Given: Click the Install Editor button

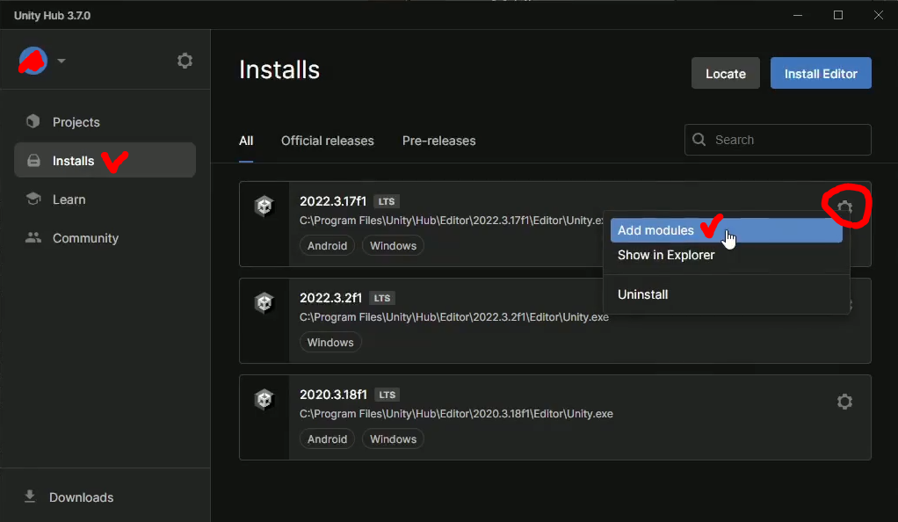Looking at the screenshot, I should point(821,73).
